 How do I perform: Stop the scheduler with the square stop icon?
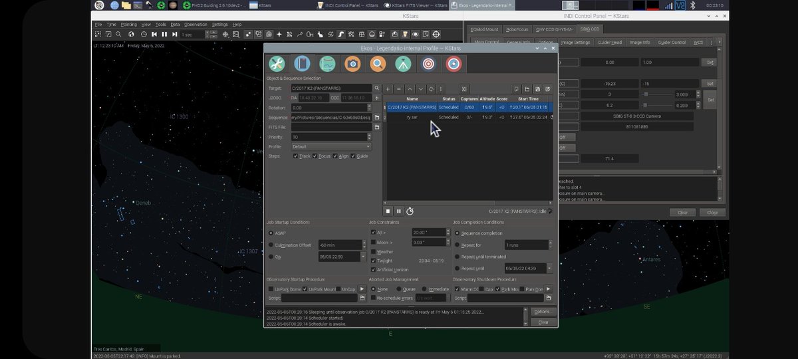click(388, 211)
